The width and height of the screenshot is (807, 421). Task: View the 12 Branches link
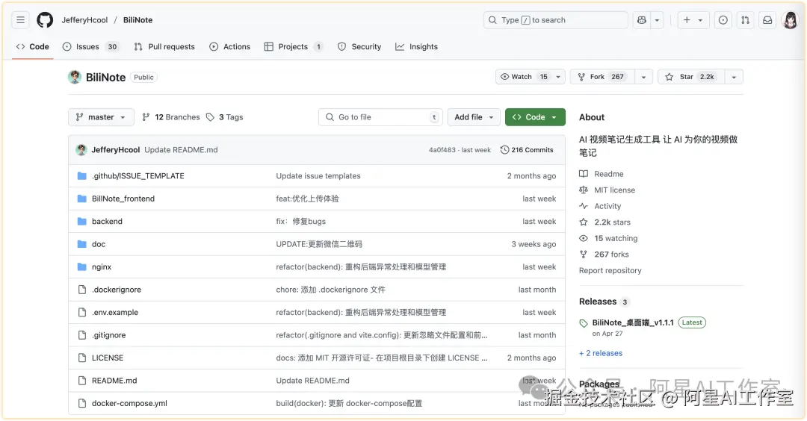point(171,117)
